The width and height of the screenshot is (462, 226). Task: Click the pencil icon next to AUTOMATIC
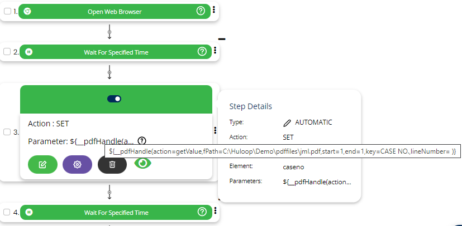coord(287,122)
